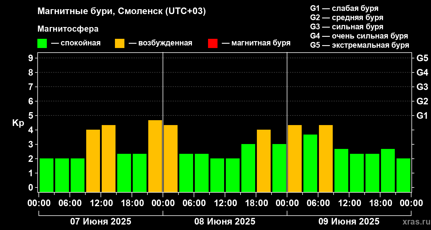Click the '5' value on Kp axis
The image size is (431, 230).
[x=31, y=116]
